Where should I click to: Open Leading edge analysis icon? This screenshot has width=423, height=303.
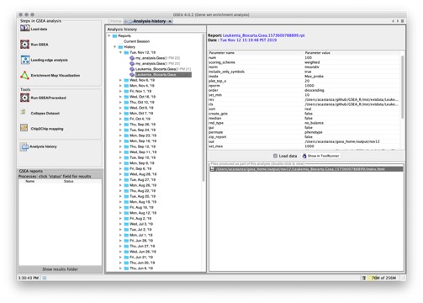click(25, 60)
